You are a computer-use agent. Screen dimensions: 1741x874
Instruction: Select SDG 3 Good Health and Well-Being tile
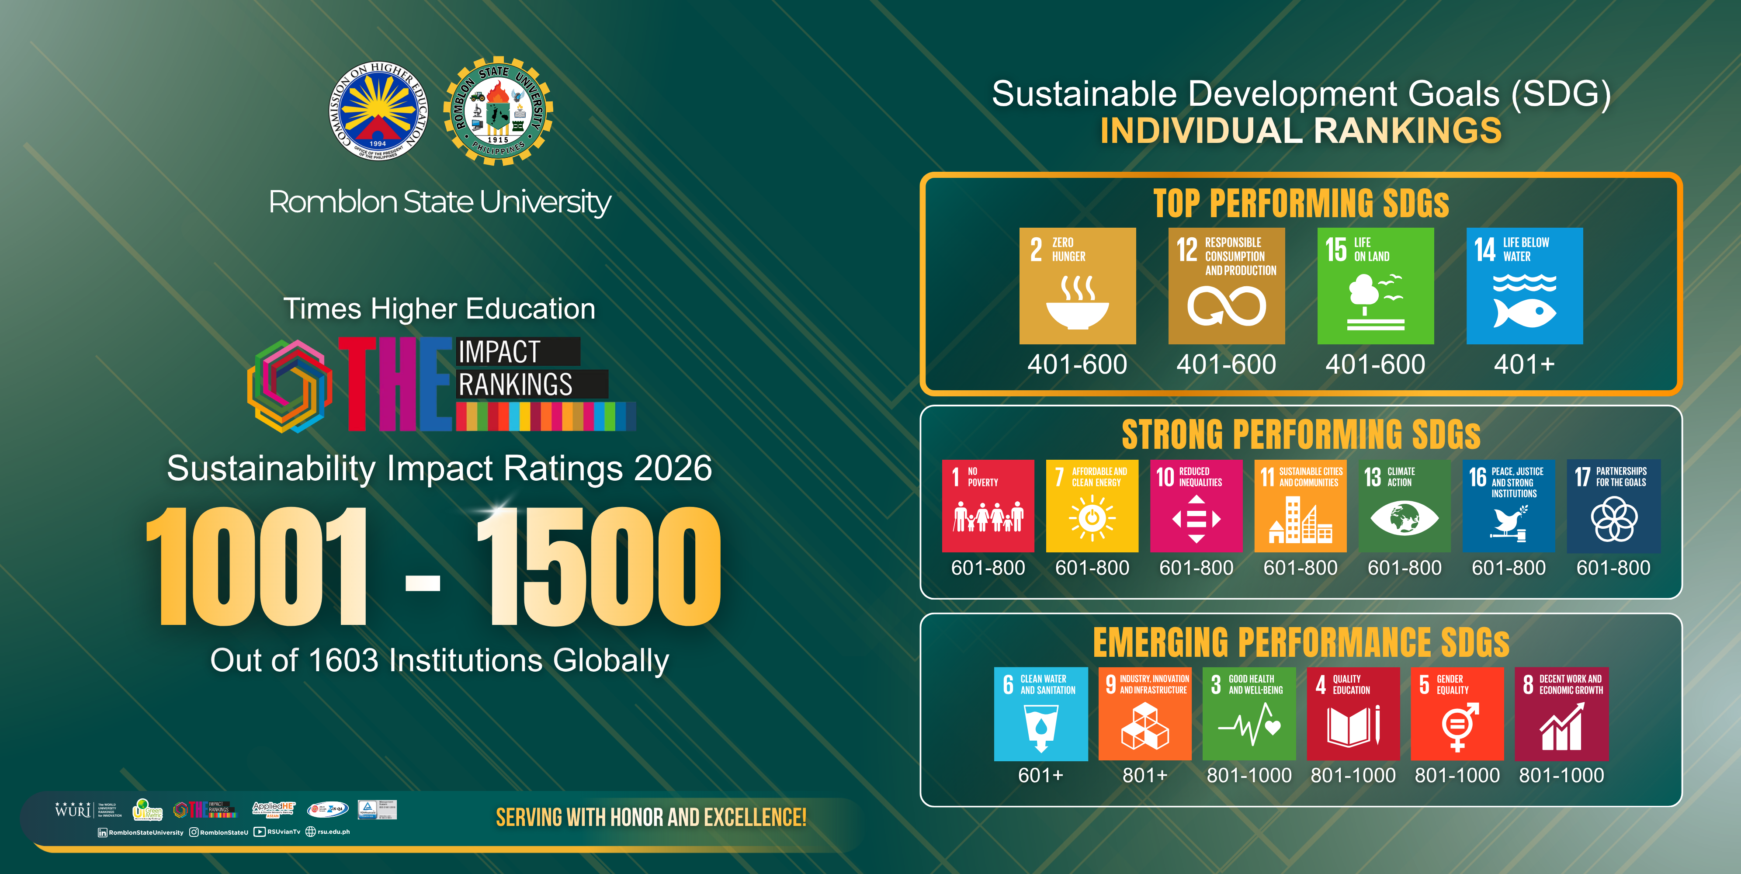pyautogui.click(x=1249, y=714)
